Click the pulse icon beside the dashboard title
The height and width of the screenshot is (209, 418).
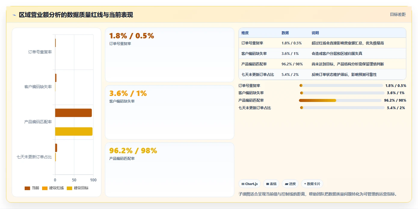click(14, 15)
